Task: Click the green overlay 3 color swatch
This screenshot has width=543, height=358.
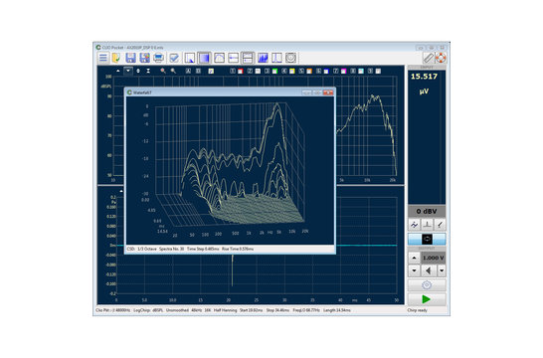Action: pos(274,72)
